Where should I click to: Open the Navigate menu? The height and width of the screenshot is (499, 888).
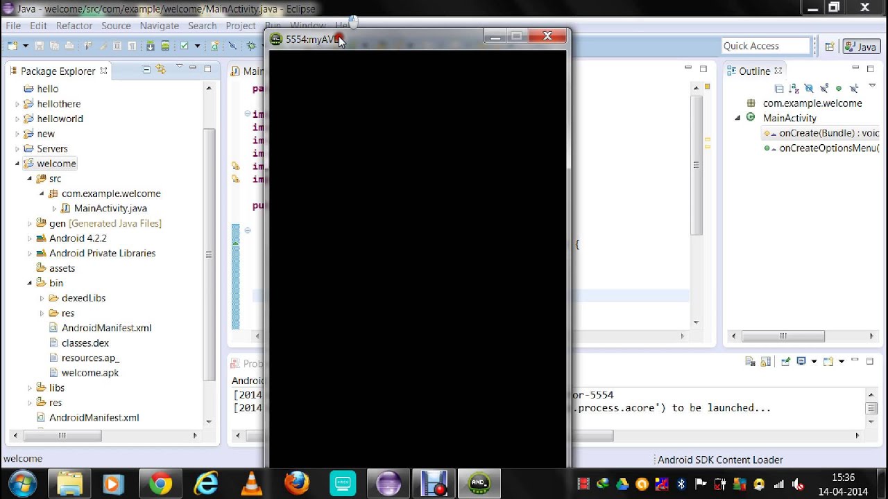pos(159,26)
